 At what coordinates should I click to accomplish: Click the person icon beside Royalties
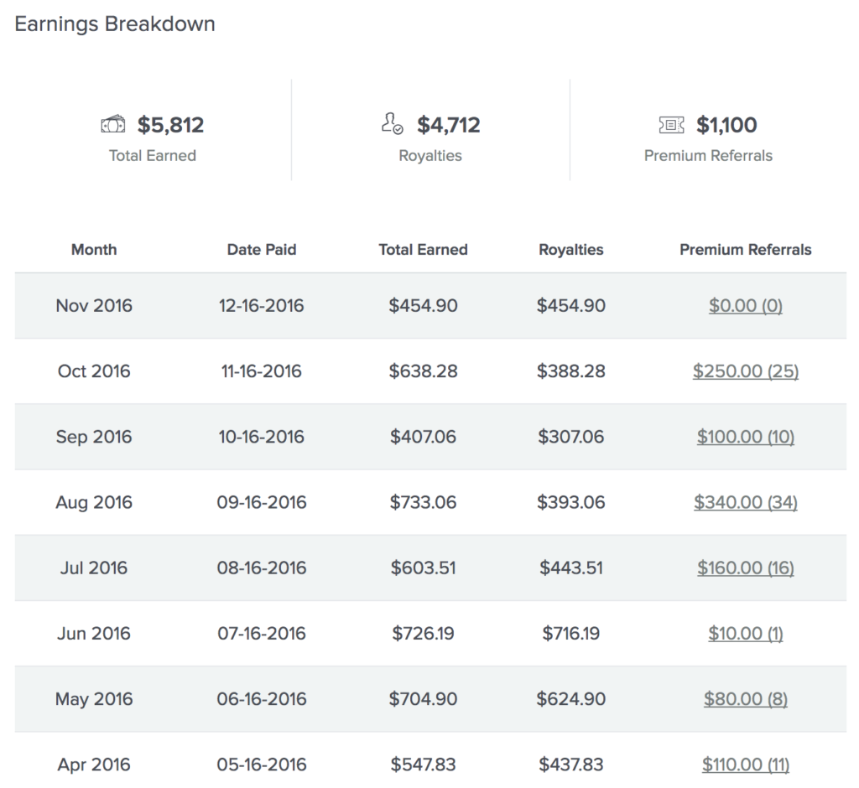pos(392,123)
